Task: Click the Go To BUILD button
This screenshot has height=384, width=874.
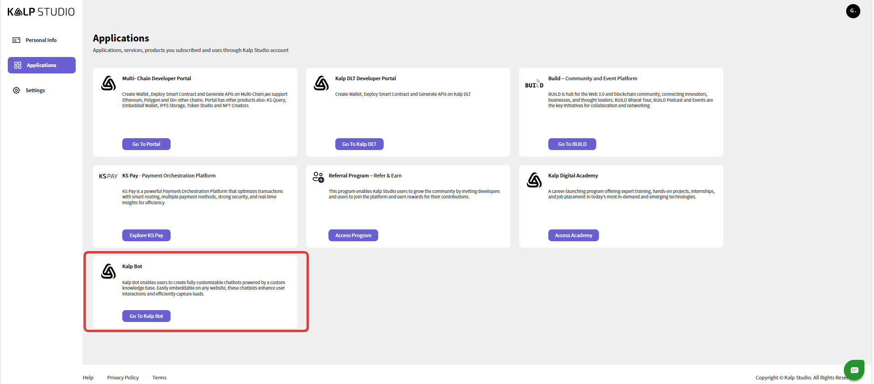Action: pos(572,144)
